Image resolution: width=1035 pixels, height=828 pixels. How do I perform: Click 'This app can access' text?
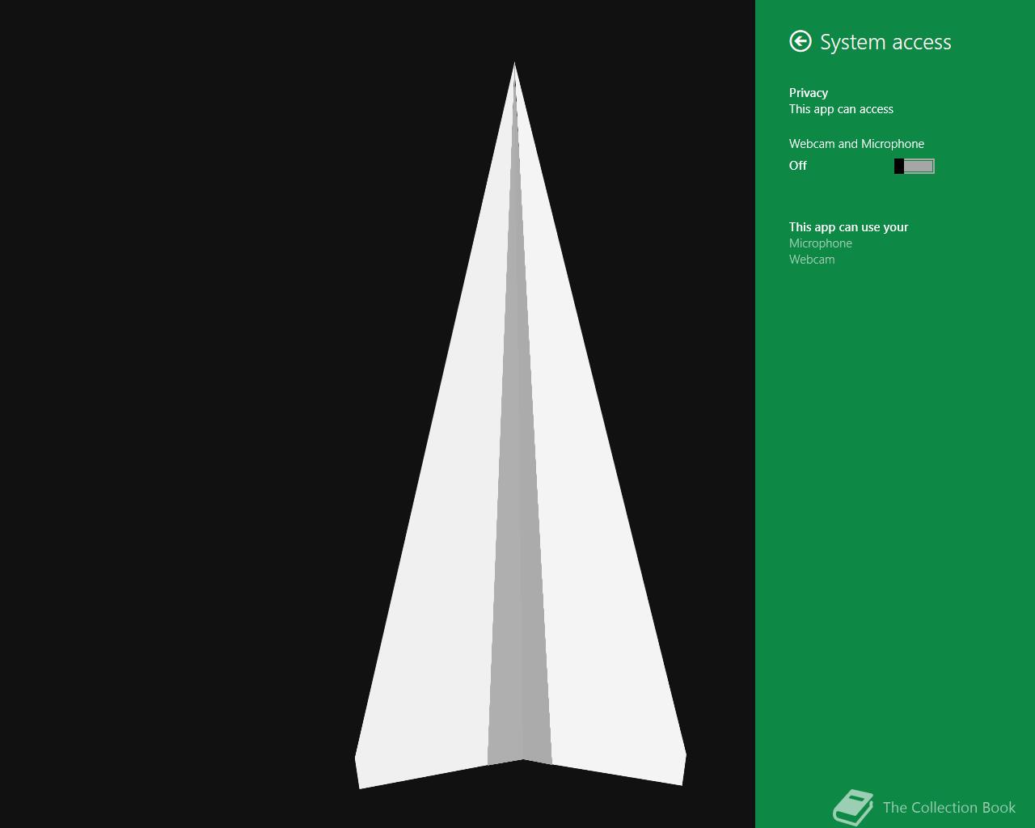coord(841,109)
